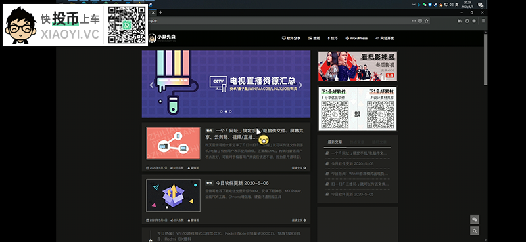Select the first carousel indicator dot
The image size is (526, 242).
[222, 111]
